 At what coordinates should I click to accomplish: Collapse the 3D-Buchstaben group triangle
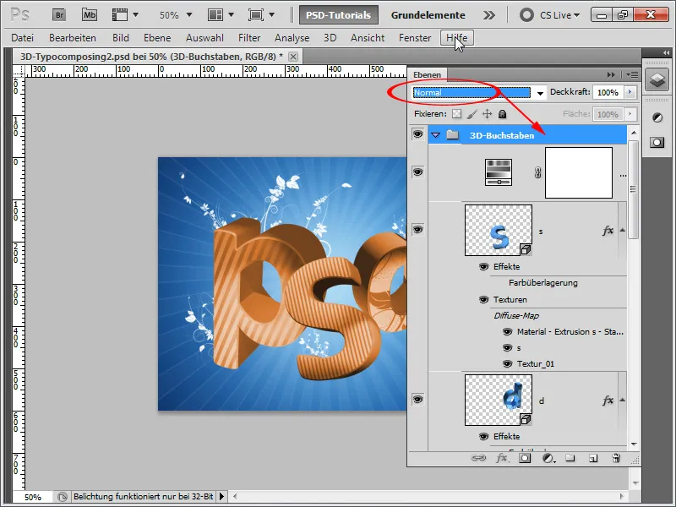[x=436, y=135]
